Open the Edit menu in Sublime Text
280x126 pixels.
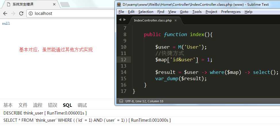(x=131, y=12)
